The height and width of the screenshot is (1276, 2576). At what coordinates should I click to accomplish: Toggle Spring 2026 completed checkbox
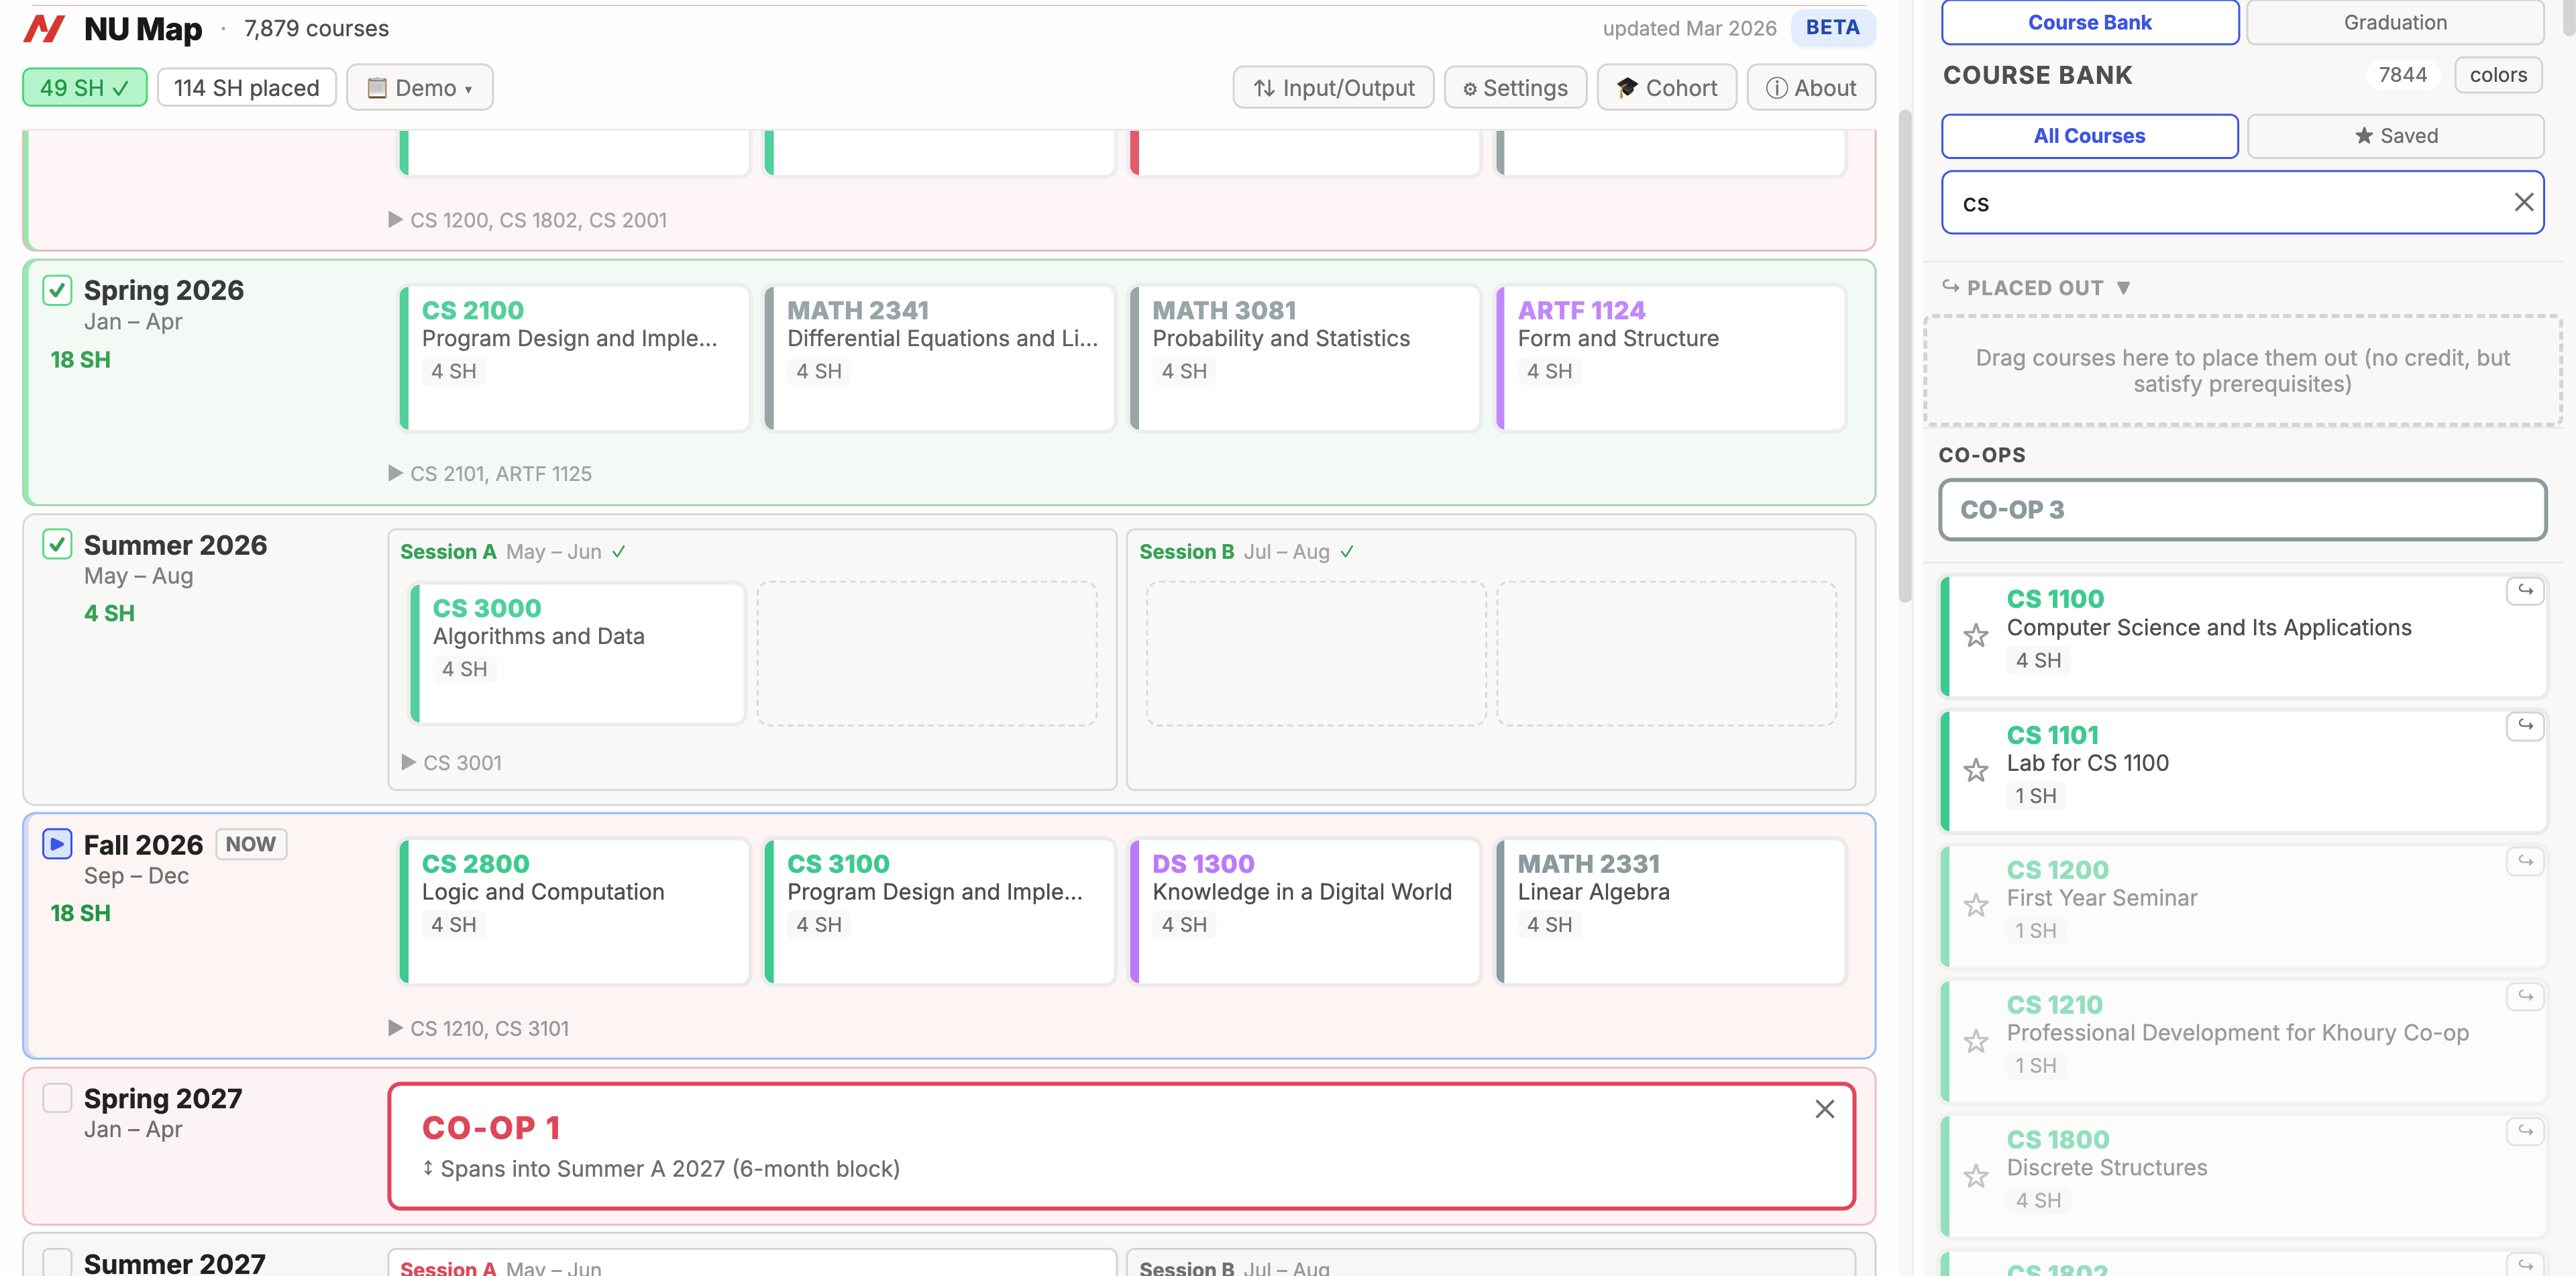coord(57,290)
